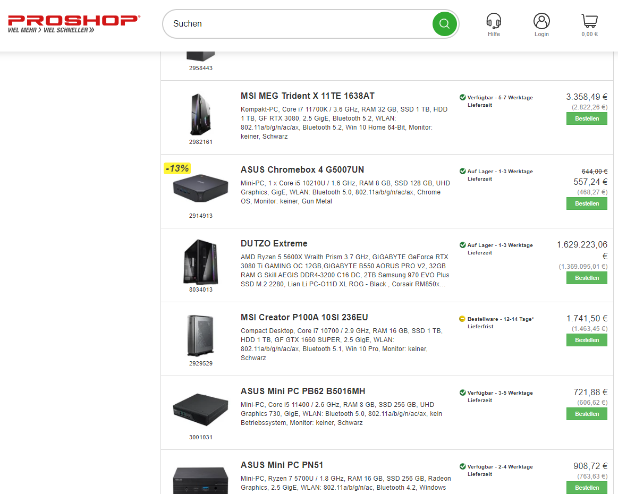Click net price (763,63 €)
The width and height of the screenshot is (618, 494).
(x=592, y=476)
